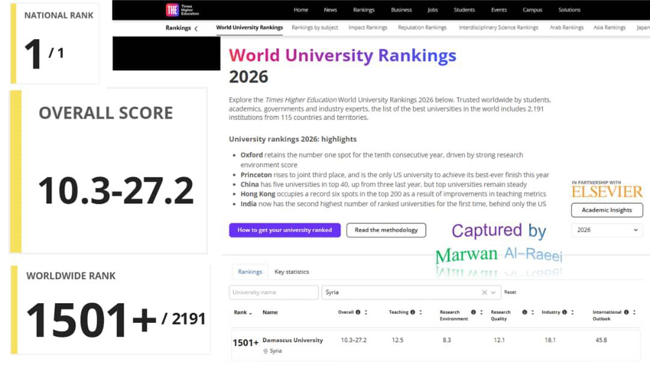The height and width of the screenshot is (365, 650).
Task: Click the back chevron beside Rankings
Action: click(196, 28)
